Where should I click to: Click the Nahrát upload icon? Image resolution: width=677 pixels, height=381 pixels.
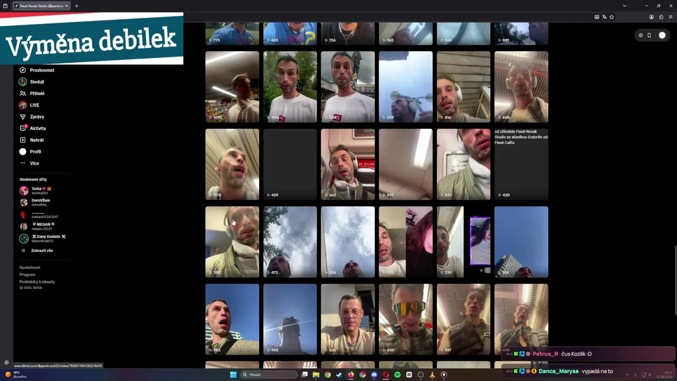point(23,140)
